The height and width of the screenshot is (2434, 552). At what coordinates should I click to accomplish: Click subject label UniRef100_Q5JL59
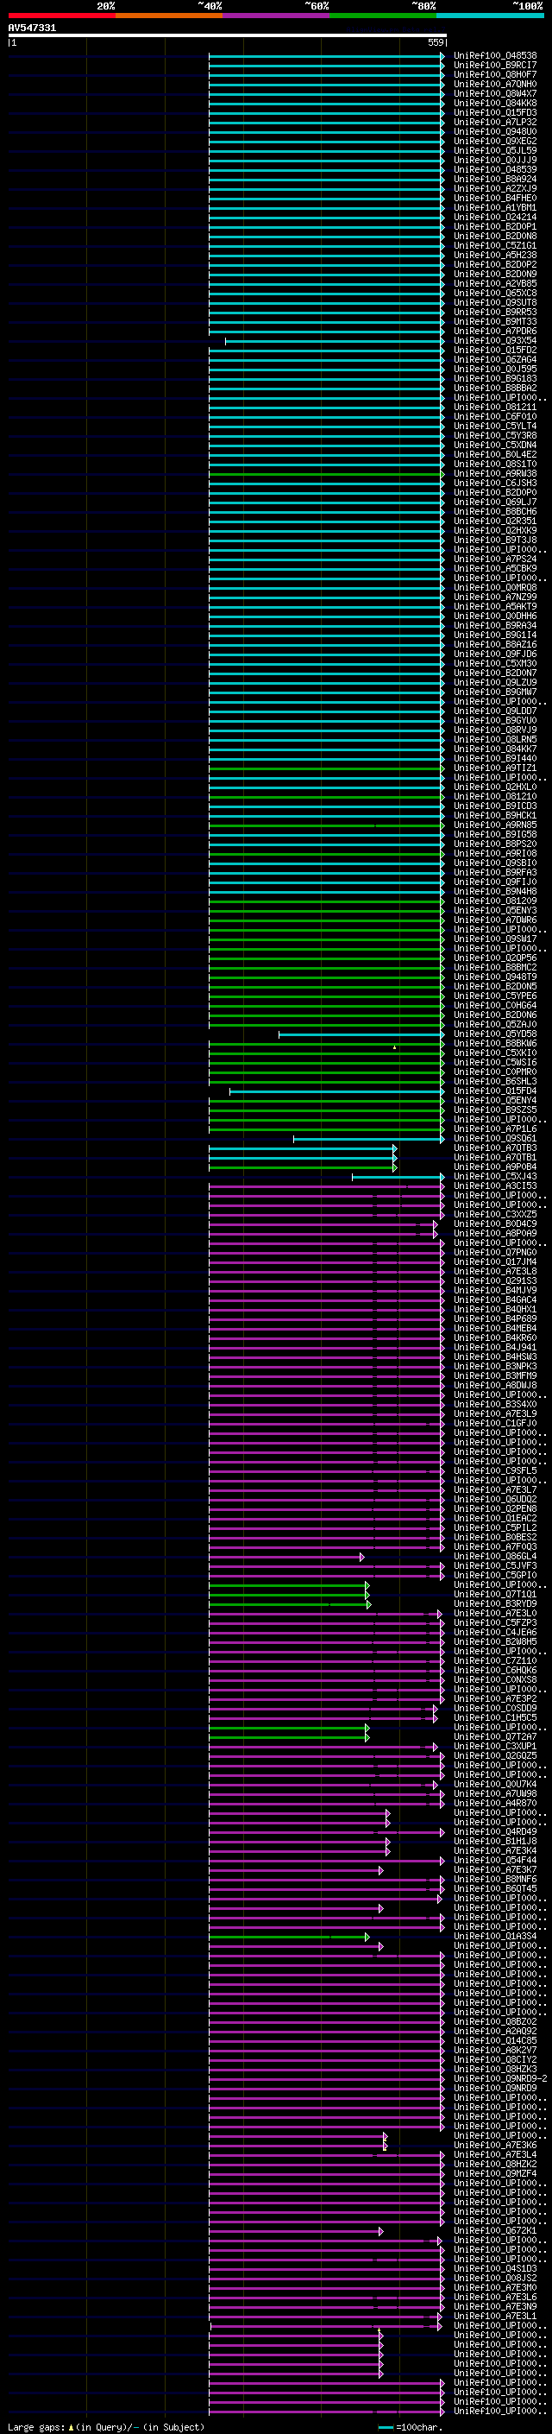click(495, 150)
